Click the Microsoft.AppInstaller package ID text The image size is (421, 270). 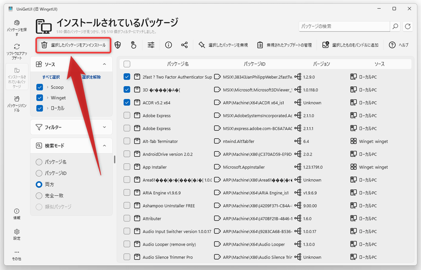pos(244,167)
